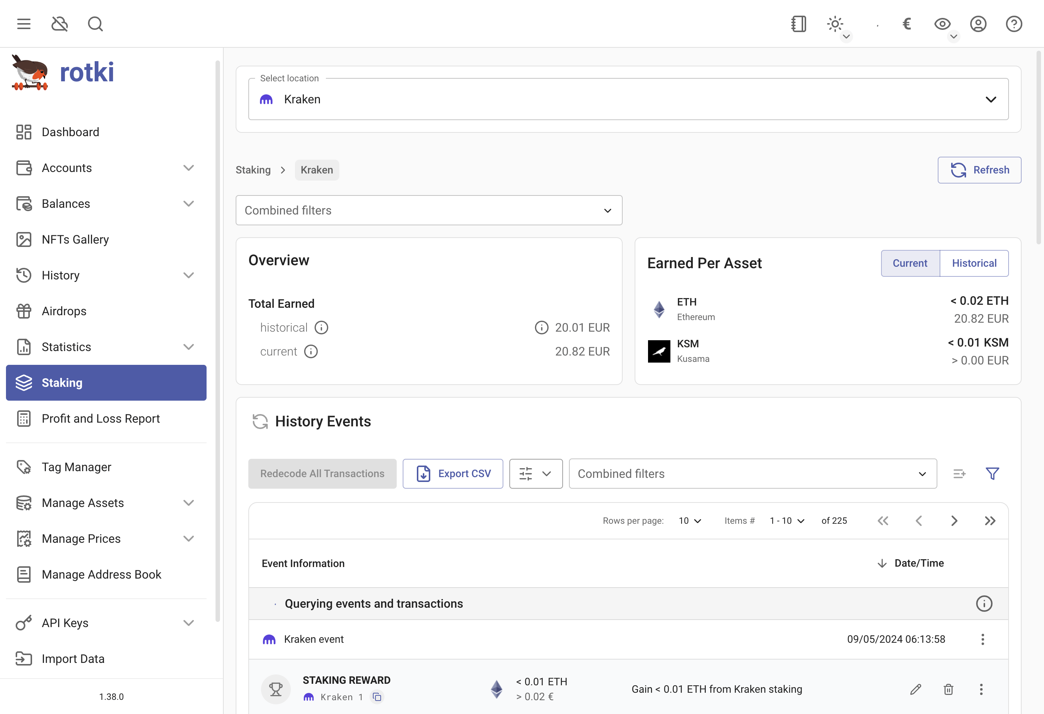Show querying events status info icon

(984, 604)
